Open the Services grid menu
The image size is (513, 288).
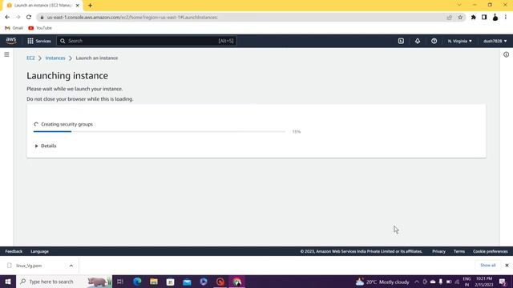point(39,41)
